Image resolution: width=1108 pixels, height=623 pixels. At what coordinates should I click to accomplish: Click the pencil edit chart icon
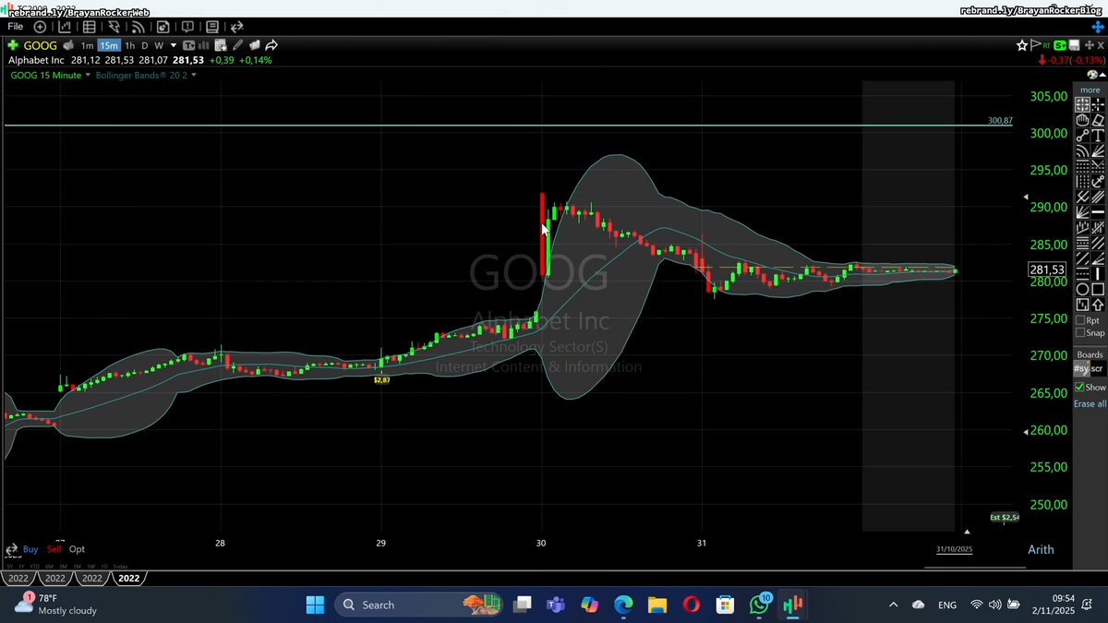click(237, 45)
